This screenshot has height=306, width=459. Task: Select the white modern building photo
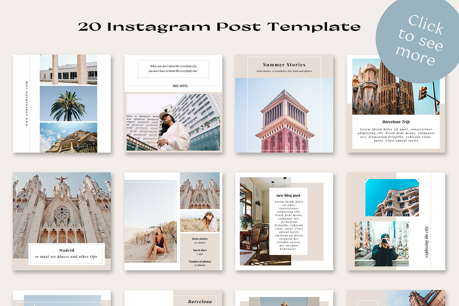point(68,70)
